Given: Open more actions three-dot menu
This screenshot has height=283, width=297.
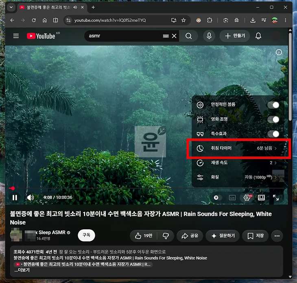Looking at the screenshot, I should click(277, 236).
